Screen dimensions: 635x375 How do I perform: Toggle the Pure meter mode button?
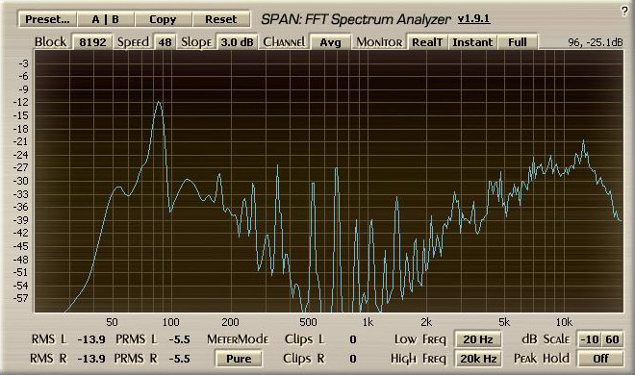(x=239, y=359)
